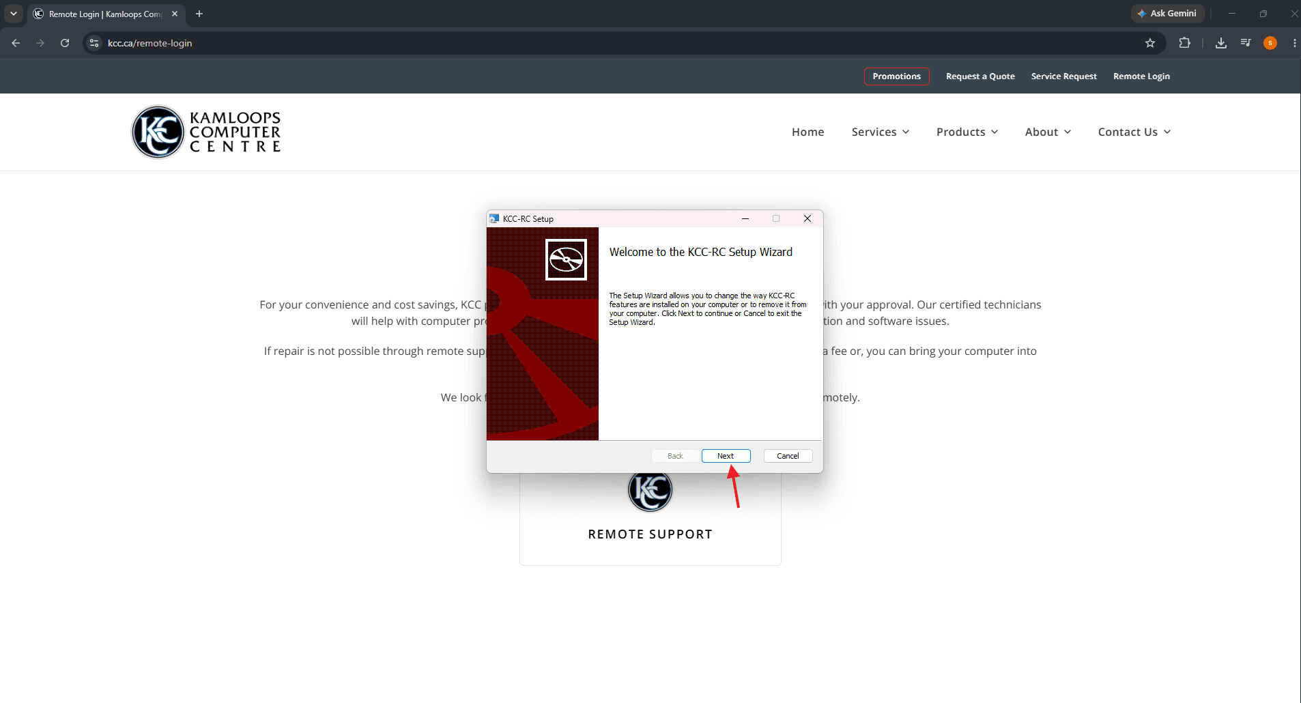Restore down the Chrome window
Viewport: 1301px width, 703px height.
tap(1263, 14)
